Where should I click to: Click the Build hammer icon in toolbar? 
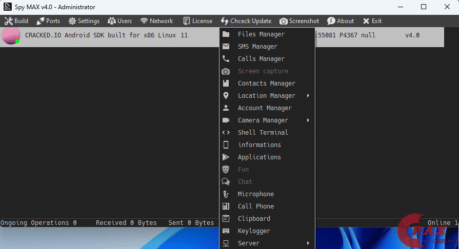pyautogui.click(x=8, y=21)
